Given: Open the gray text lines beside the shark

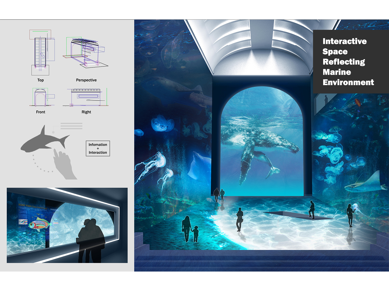Looking at the screenshot, I should click(72, 126).
